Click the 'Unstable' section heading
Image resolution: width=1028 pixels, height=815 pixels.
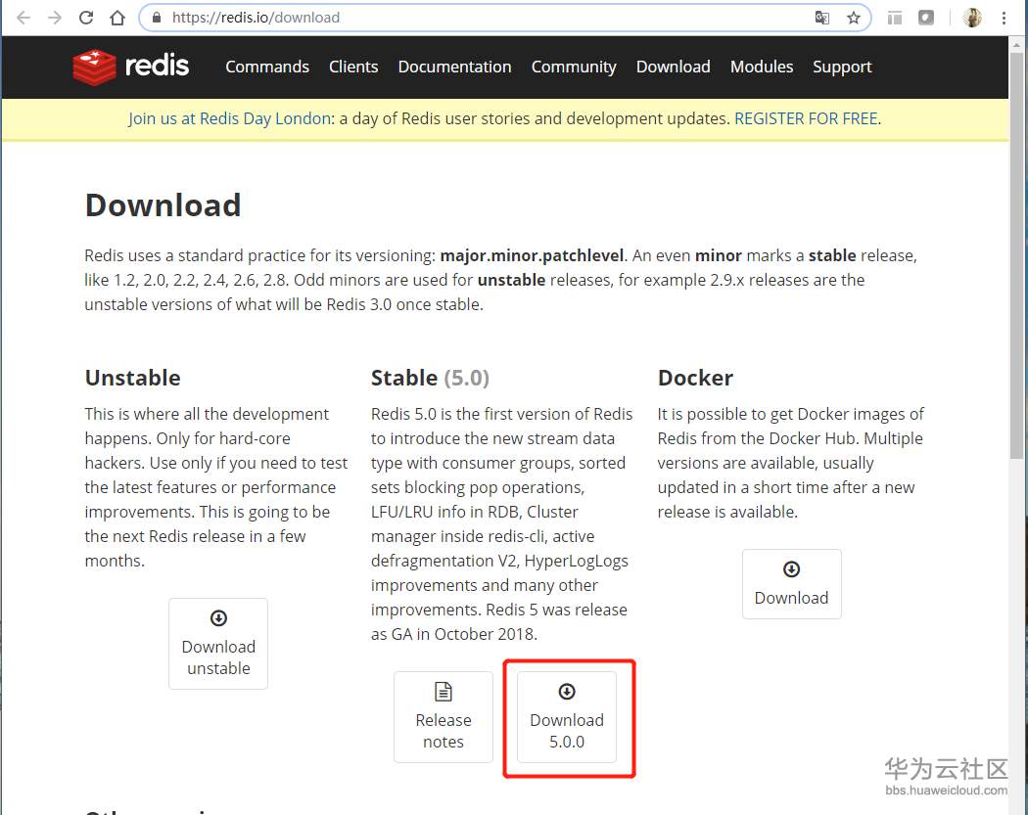tap(132, 378)
